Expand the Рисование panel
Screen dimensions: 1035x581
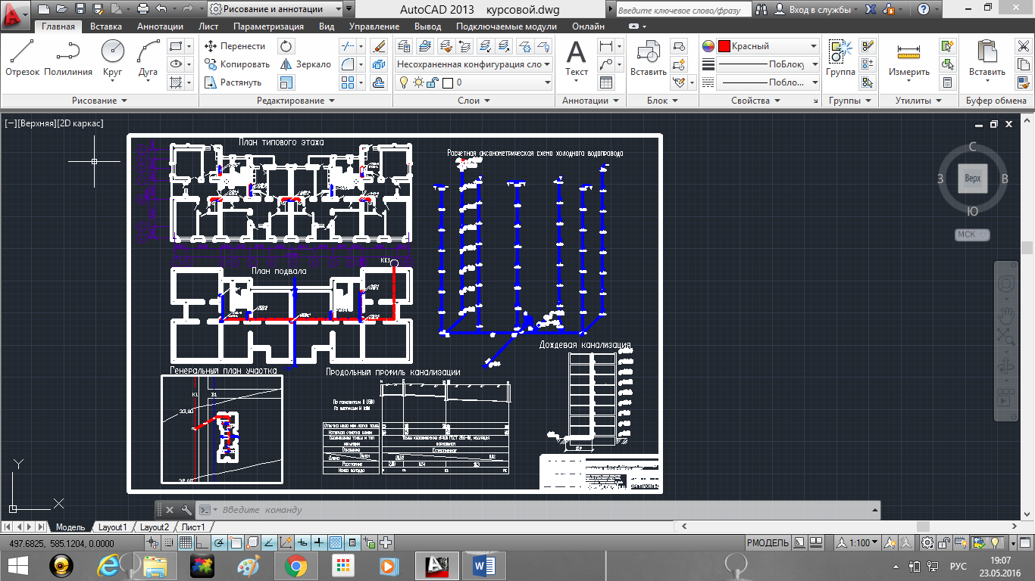click(x=99, y=101)
